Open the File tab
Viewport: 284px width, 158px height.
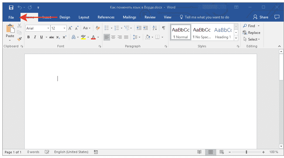click(11, 17)
